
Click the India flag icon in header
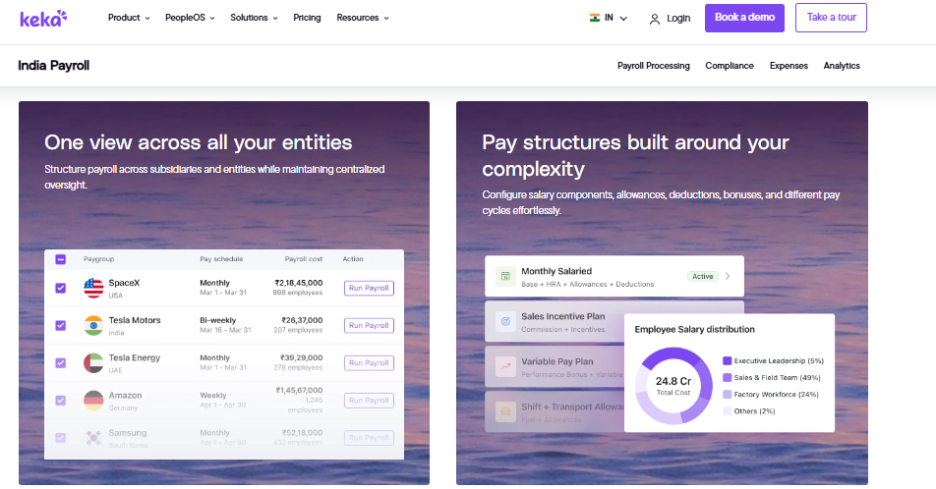tap(595, 18)
